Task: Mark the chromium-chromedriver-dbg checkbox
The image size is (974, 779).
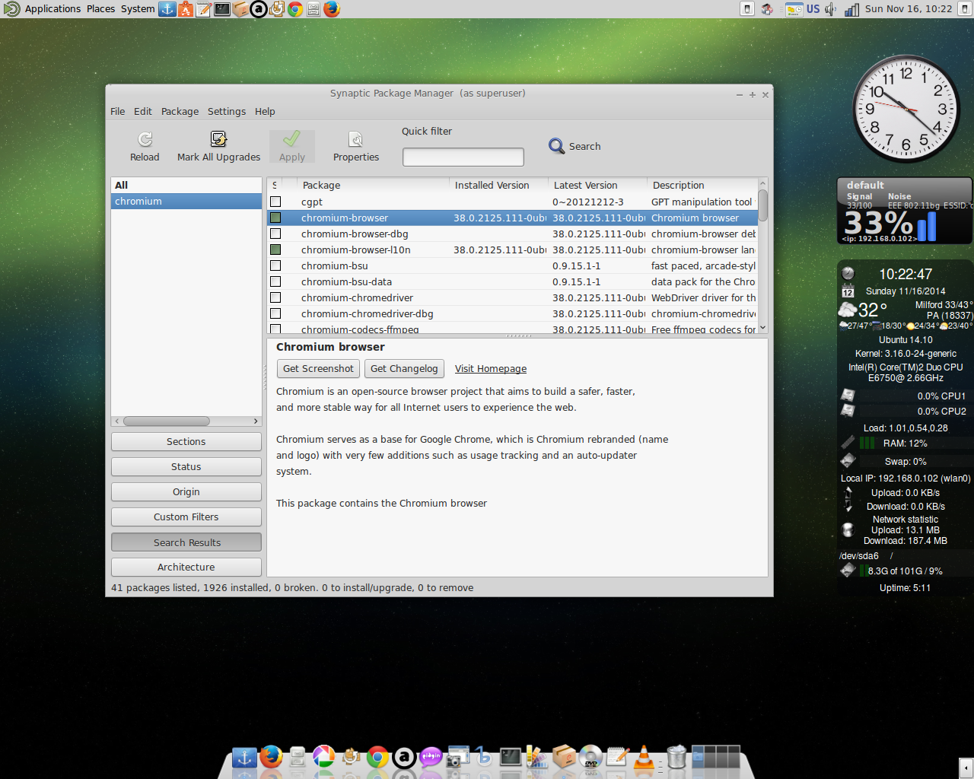Action: click(275, 313)
